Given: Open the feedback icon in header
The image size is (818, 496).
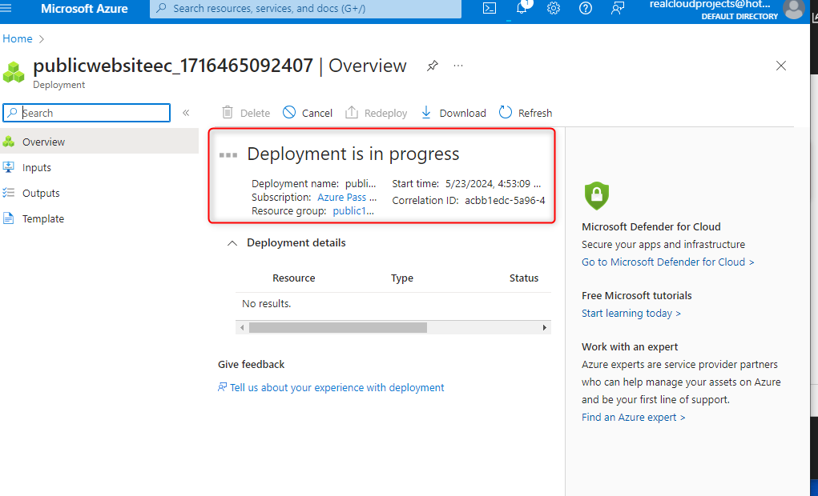Looking at the screenshot, I should (x=618, y=8).
